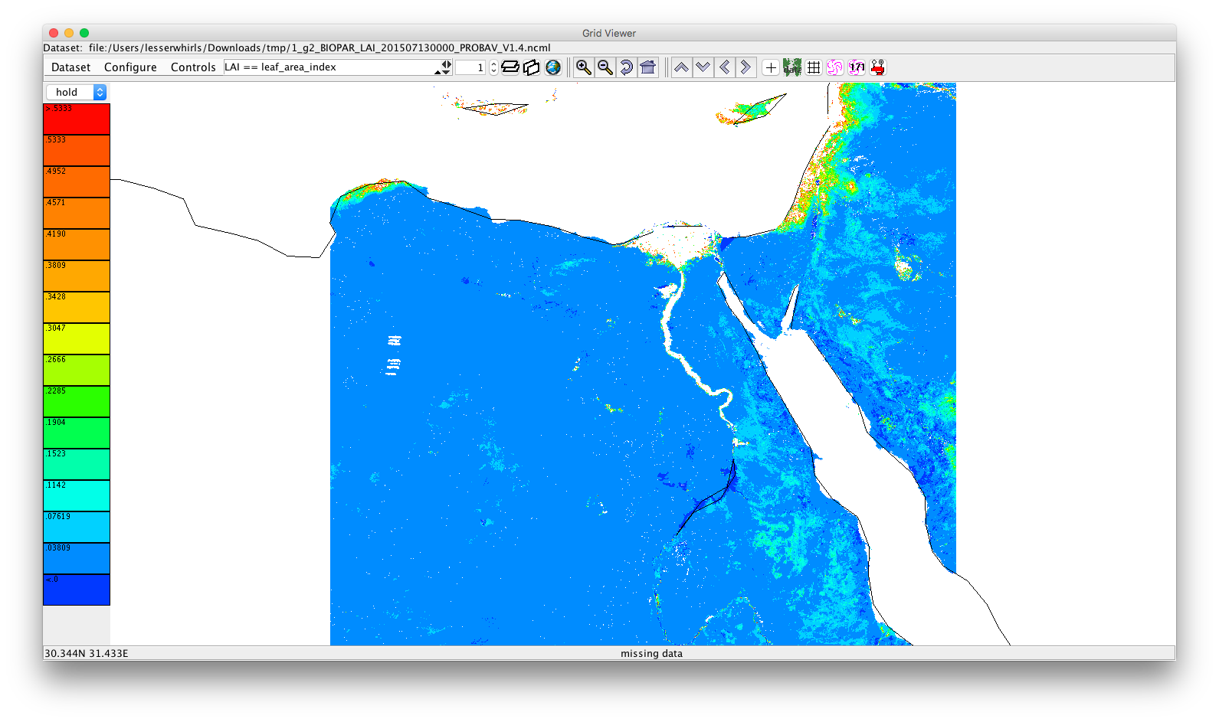
Task: Click the zoom in magnifier icon
Action: click(584, 67)
